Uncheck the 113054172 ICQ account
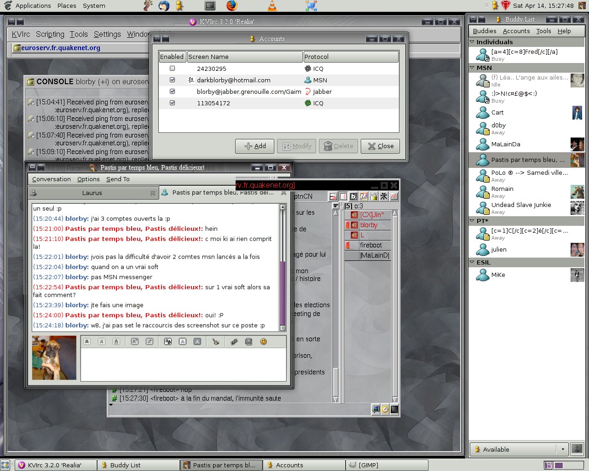 tap(173, 103)
